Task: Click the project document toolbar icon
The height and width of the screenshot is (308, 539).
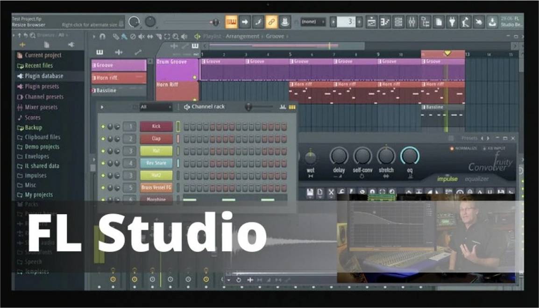Action: [439, 22]
